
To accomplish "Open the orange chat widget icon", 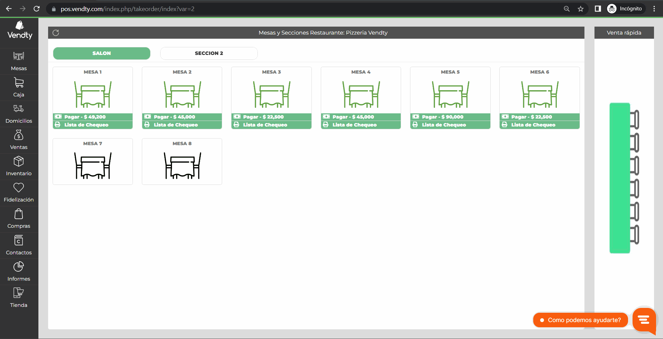I will click(x=644, y=320).
